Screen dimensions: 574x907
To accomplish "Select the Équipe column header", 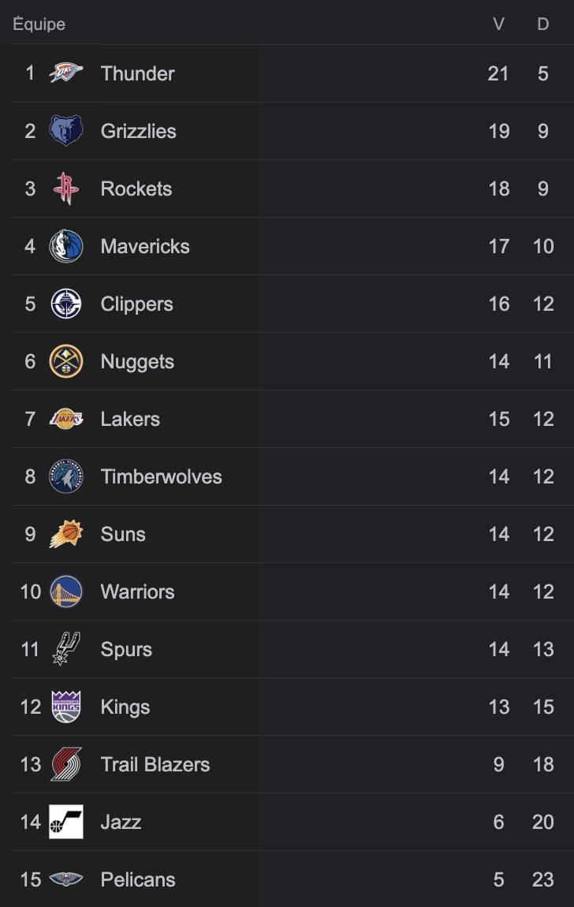I will (39, 24).
